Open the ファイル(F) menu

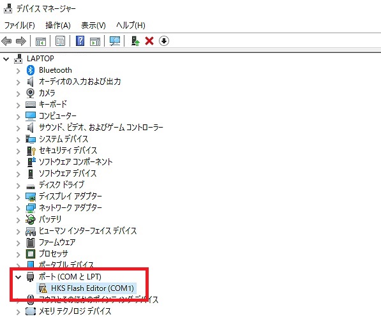click(20, 26)
